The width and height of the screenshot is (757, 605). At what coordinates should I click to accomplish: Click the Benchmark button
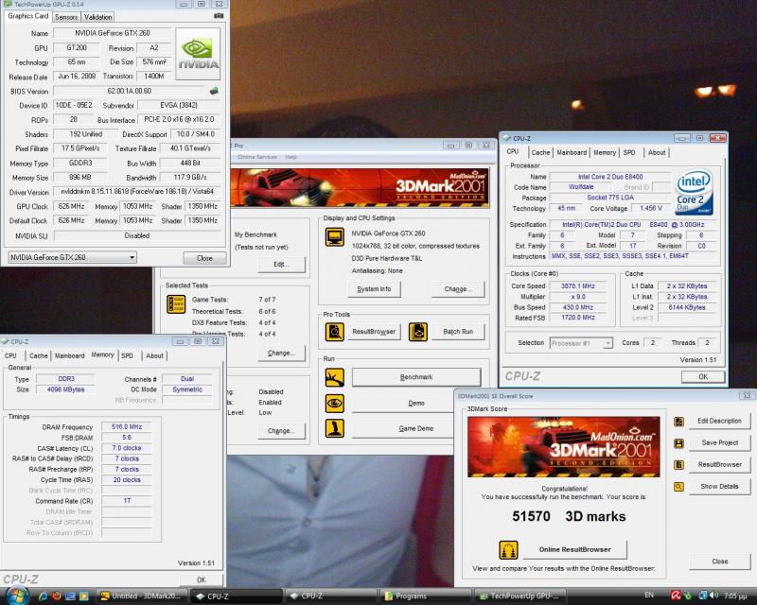[416, 377]
